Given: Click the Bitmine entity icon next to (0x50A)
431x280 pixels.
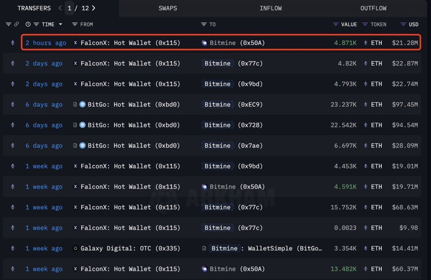Looking at the screenshot, I should [203, 43].
